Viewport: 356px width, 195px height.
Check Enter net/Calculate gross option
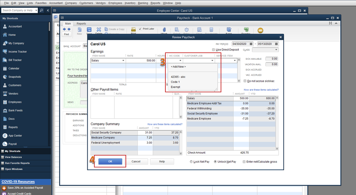pyautogui.click(x=244, y=162)
